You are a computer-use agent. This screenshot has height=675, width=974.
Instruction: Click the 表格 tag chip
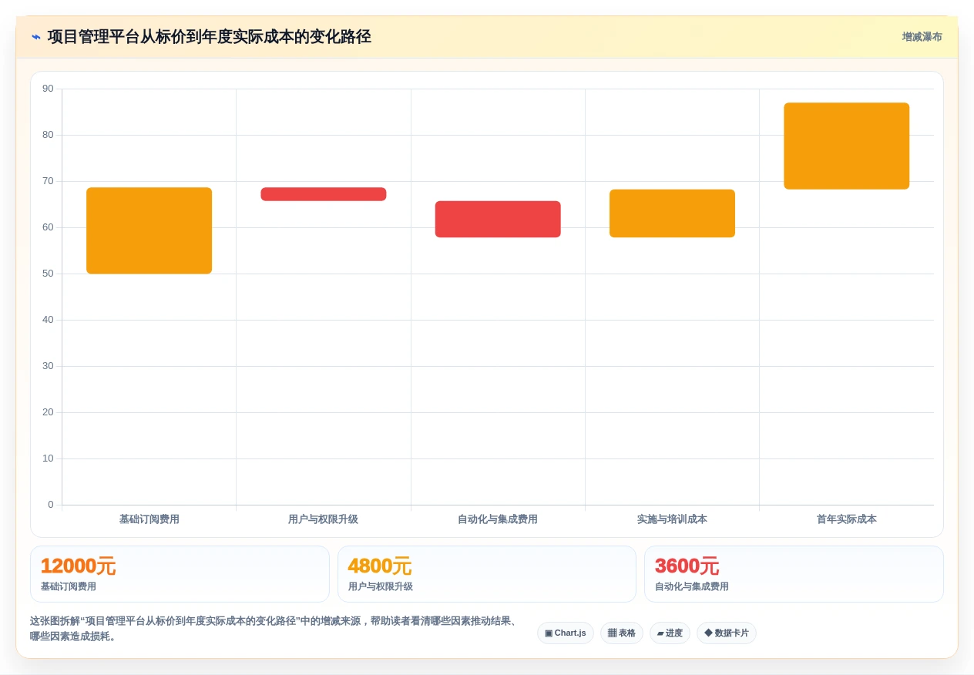(x=622, y=633)
